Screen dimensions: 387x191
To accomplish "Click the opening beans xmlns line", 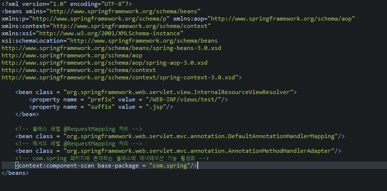I will coord(101,11).
